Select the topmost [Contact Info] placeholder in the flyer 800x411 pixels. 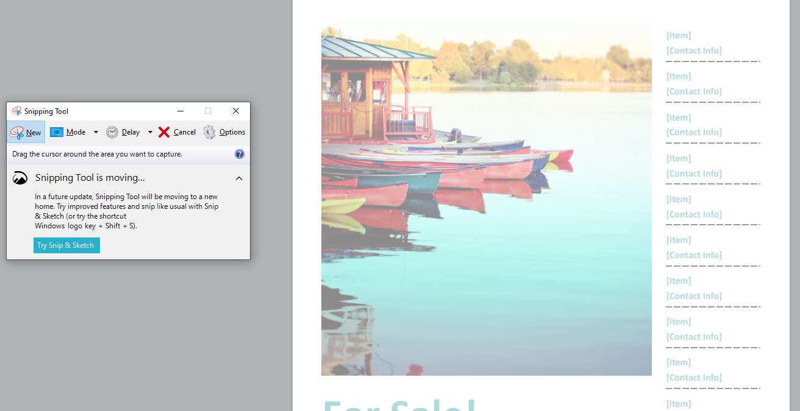pyautogui.click(x=694, y=51)
